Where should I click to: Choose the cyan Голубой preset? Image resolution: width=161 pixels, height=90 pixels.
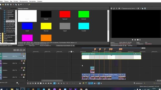click(84, 26)
